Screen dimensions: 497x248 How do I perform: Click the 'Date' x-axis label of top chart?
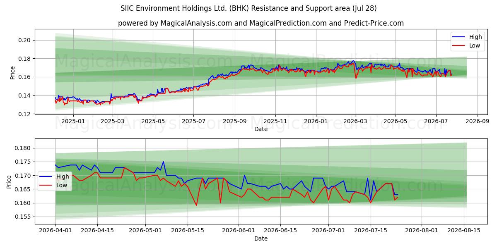(261, 129)
